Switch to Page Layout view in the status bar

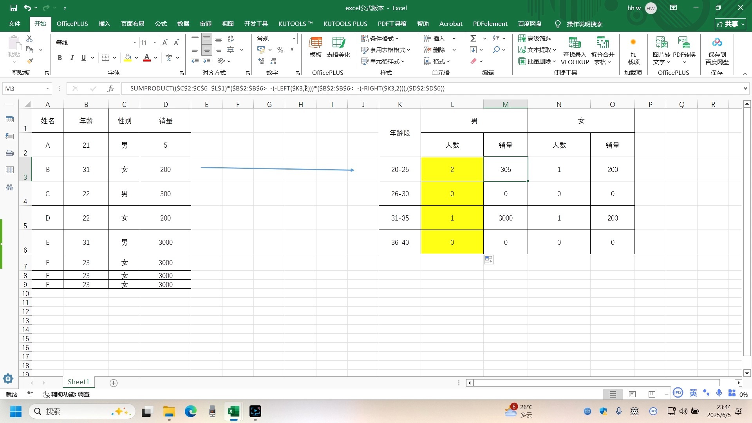tap(632, 394)
